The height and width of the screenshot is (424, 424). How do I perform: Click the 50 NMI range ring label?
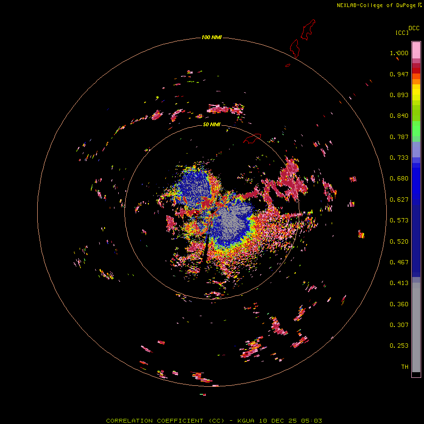[212, 124]
